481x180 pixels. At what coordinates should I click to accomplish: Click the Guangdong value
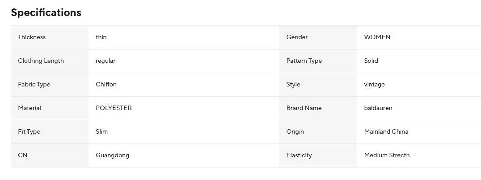[112, 155]
